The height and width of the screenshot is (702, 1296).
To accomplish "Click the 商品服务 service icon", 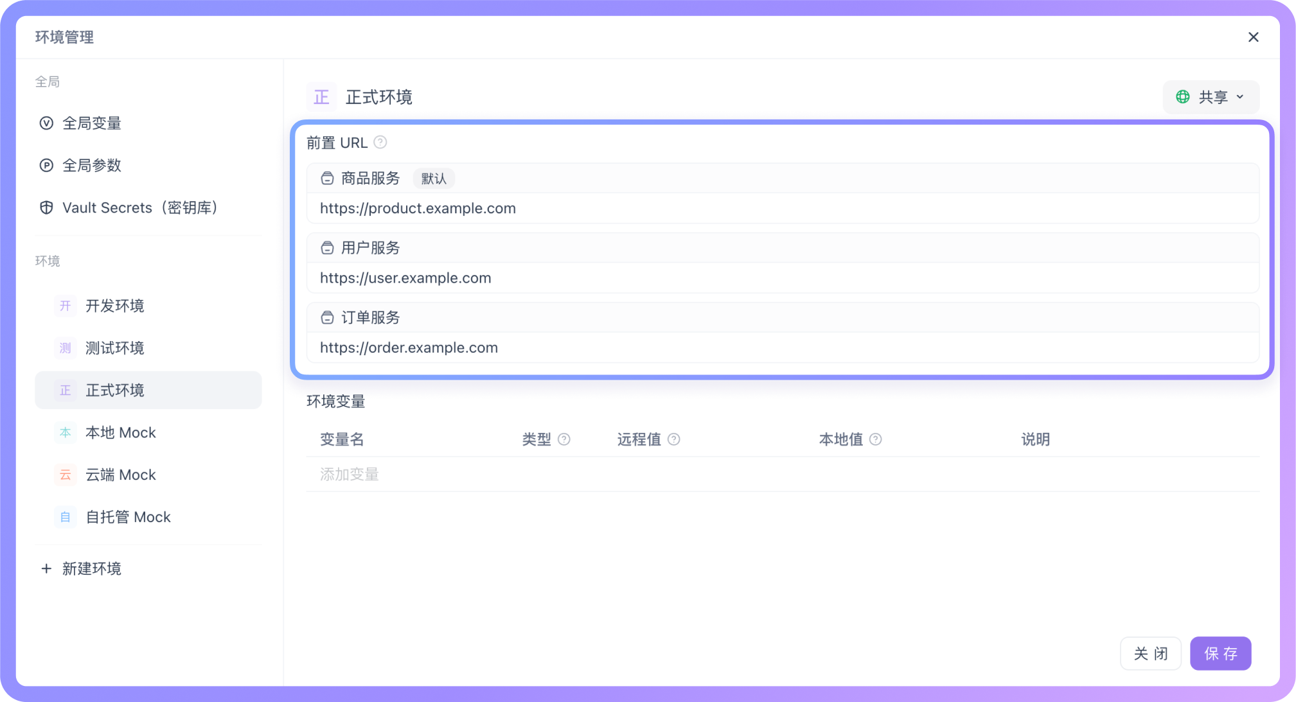I will (327, 179).
